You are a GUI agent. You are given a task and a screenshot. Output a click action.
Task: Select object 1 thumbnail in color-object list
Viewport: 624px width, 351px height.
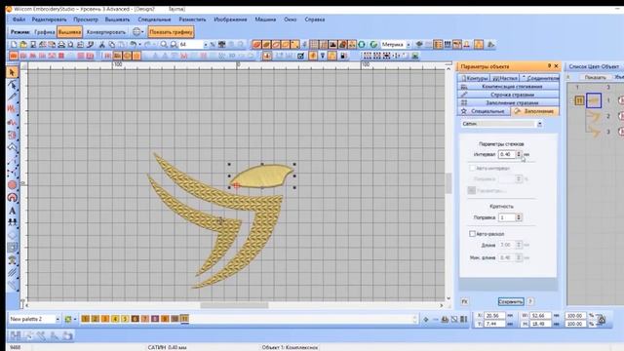click(594, 100)
